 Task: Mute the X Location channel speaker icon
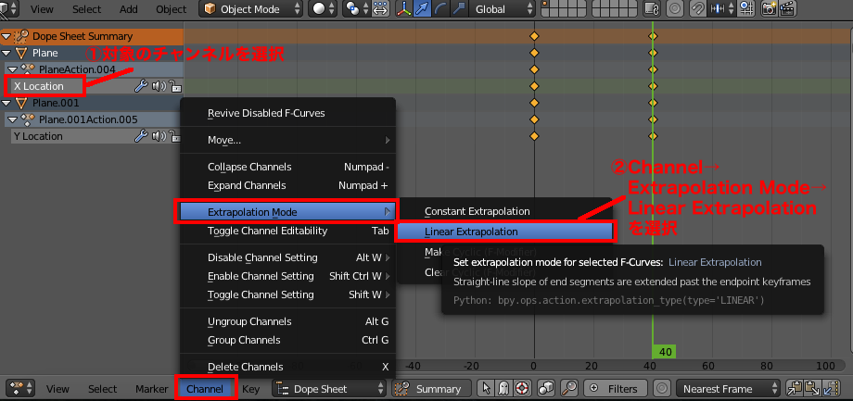click(159, 86)
